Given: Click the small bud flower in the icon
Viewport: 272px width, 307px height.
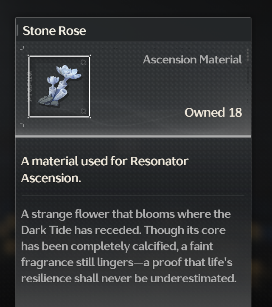Looking at the screenshot, I should point(53,80).
